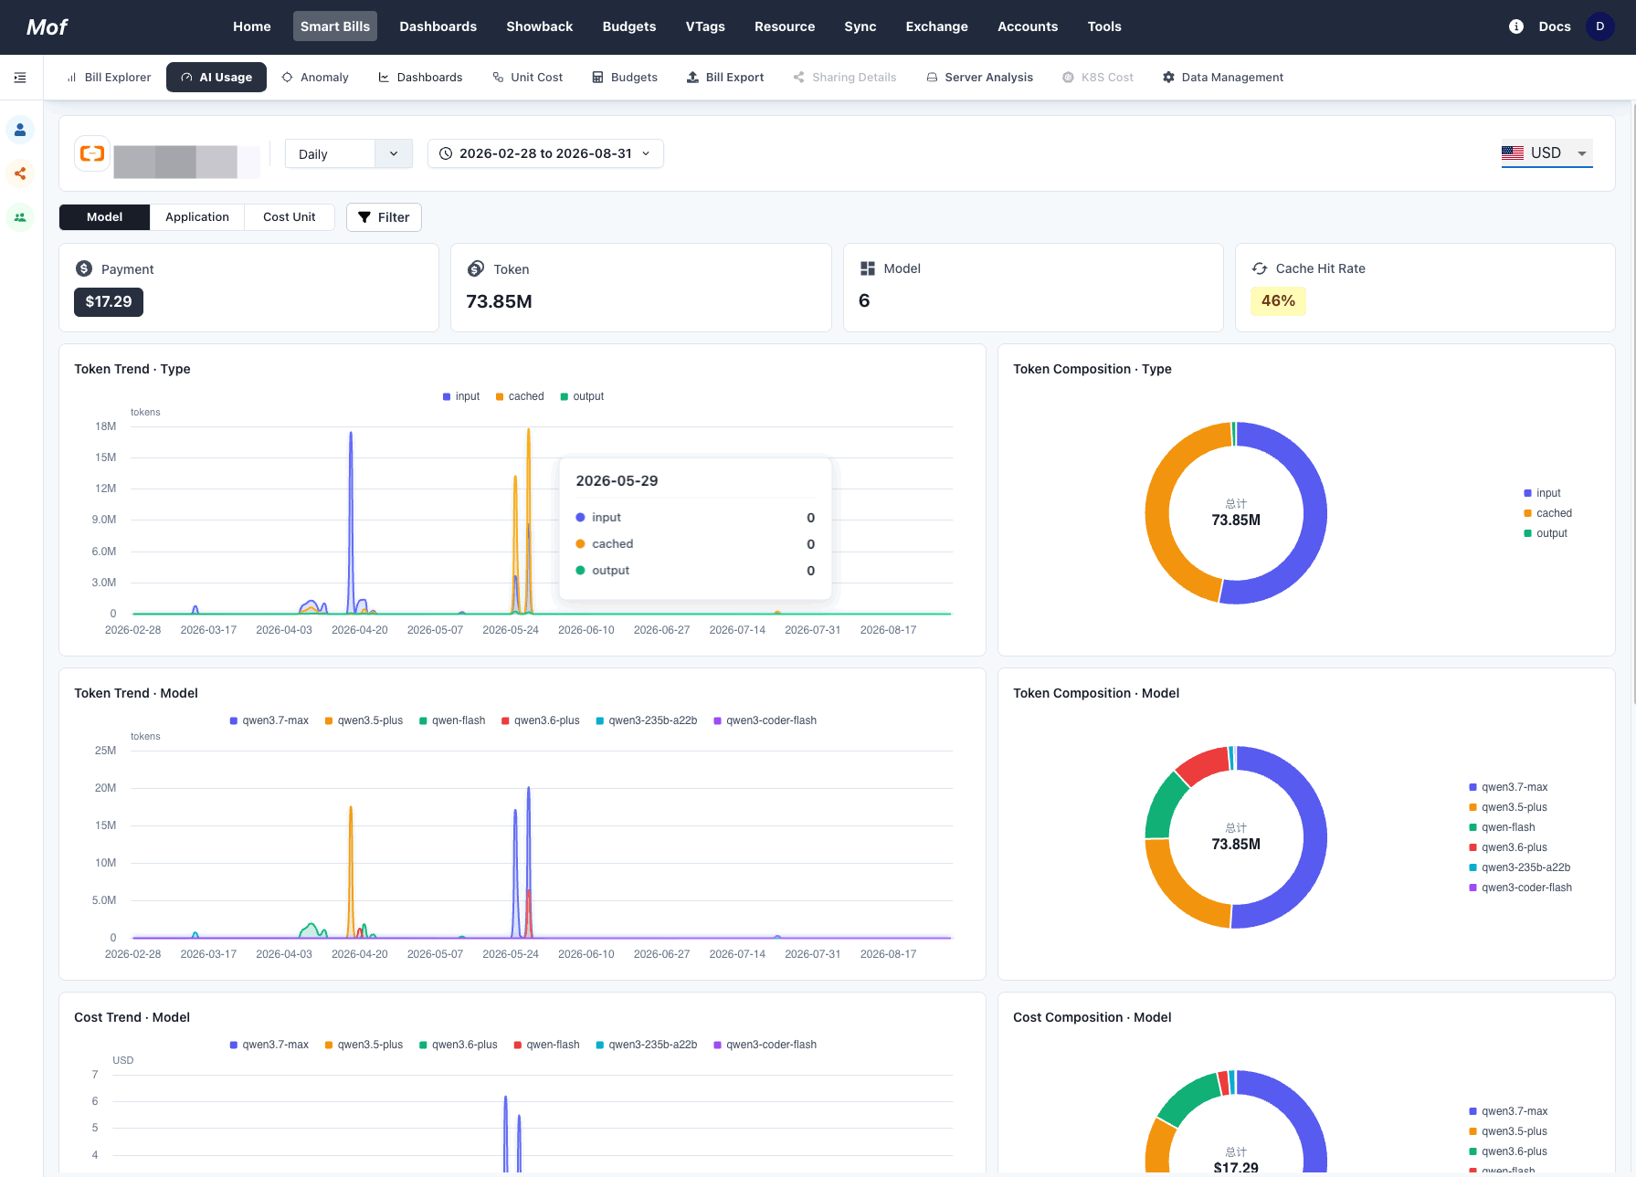Image resolution: width=1636 pixels, height=1177 pixels.
Task: Open Anomaly detection page
Action: pyautogui.click(x=315, y=78)
